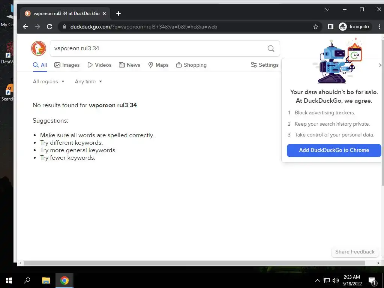Expand the Any time dropdown

88,81
